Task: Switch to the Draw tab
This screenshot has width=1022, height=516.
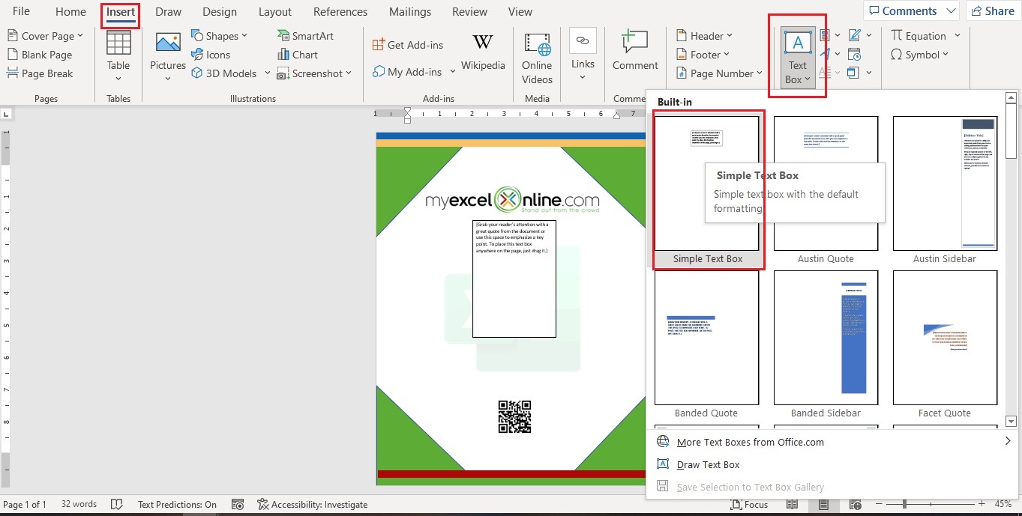Action: 168,11
